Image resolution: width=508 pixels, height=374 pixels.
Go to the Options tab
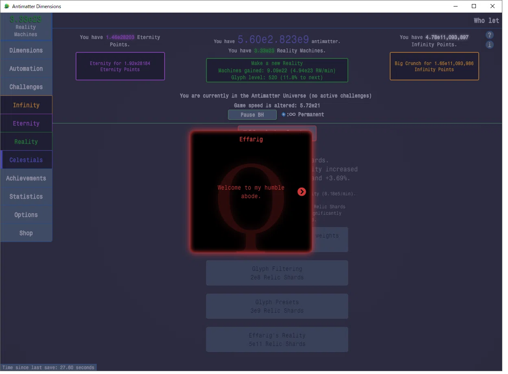(26, 215)
